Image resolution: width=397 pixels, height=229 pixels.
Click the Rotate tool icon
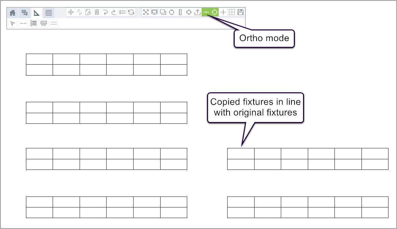[x=80, y=12]
